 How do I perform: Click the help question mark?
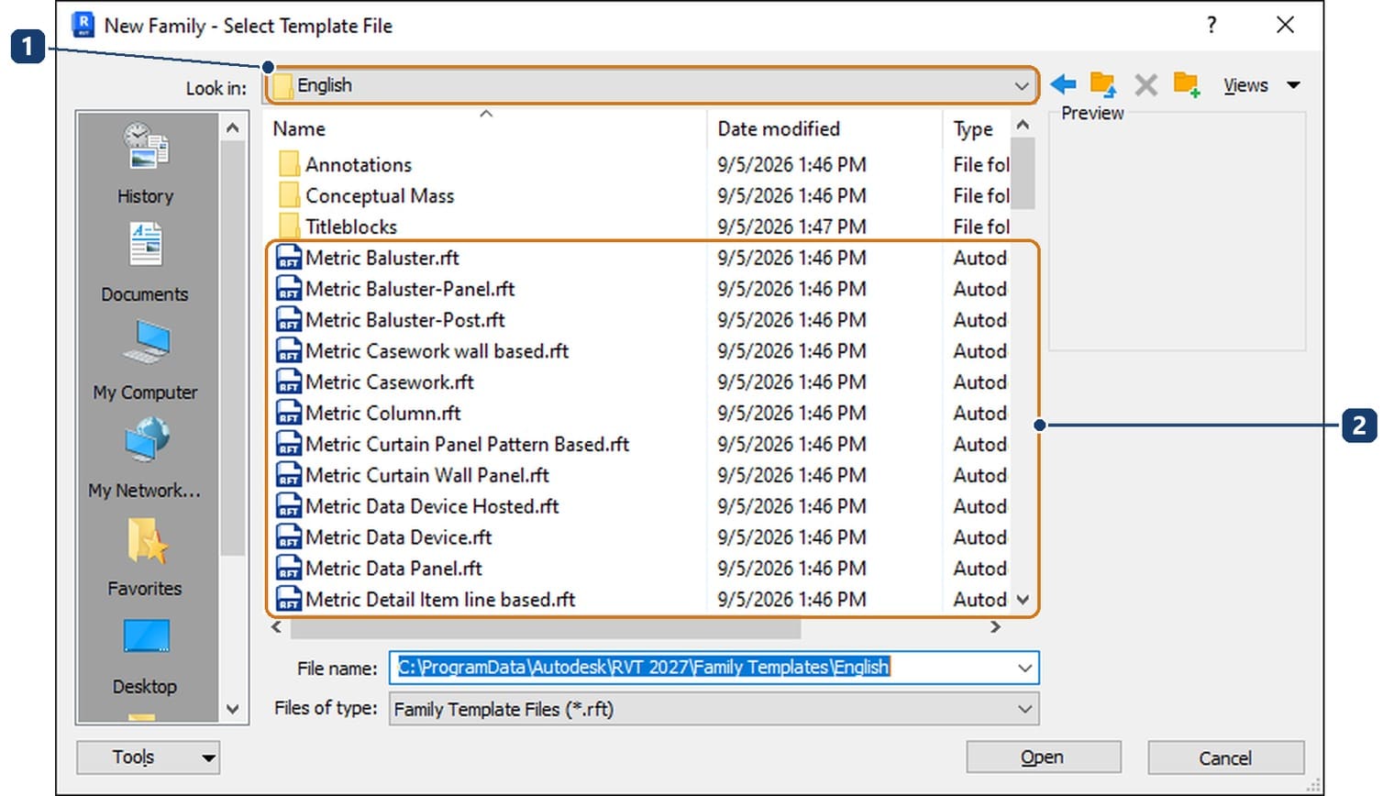pyautogui.click(x=1211, y=25)
